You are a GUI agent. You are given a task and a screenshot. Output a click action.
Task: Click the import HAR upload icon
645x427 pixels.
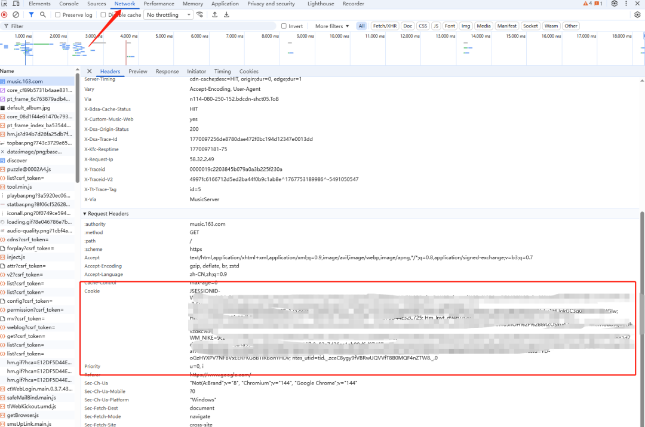[x=214, y=15]
